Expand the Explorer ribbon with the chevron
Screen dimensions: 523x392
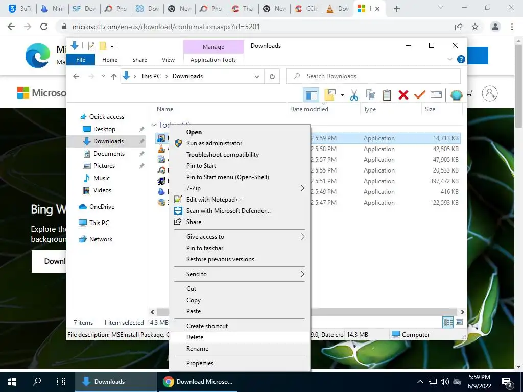tap(449, 59)
